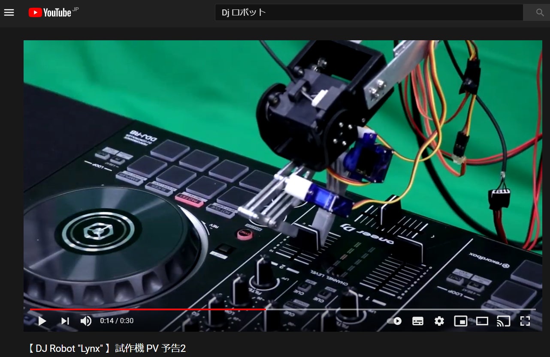
Task: Open the YouTube hamburger guide menu
Action: 9,12
